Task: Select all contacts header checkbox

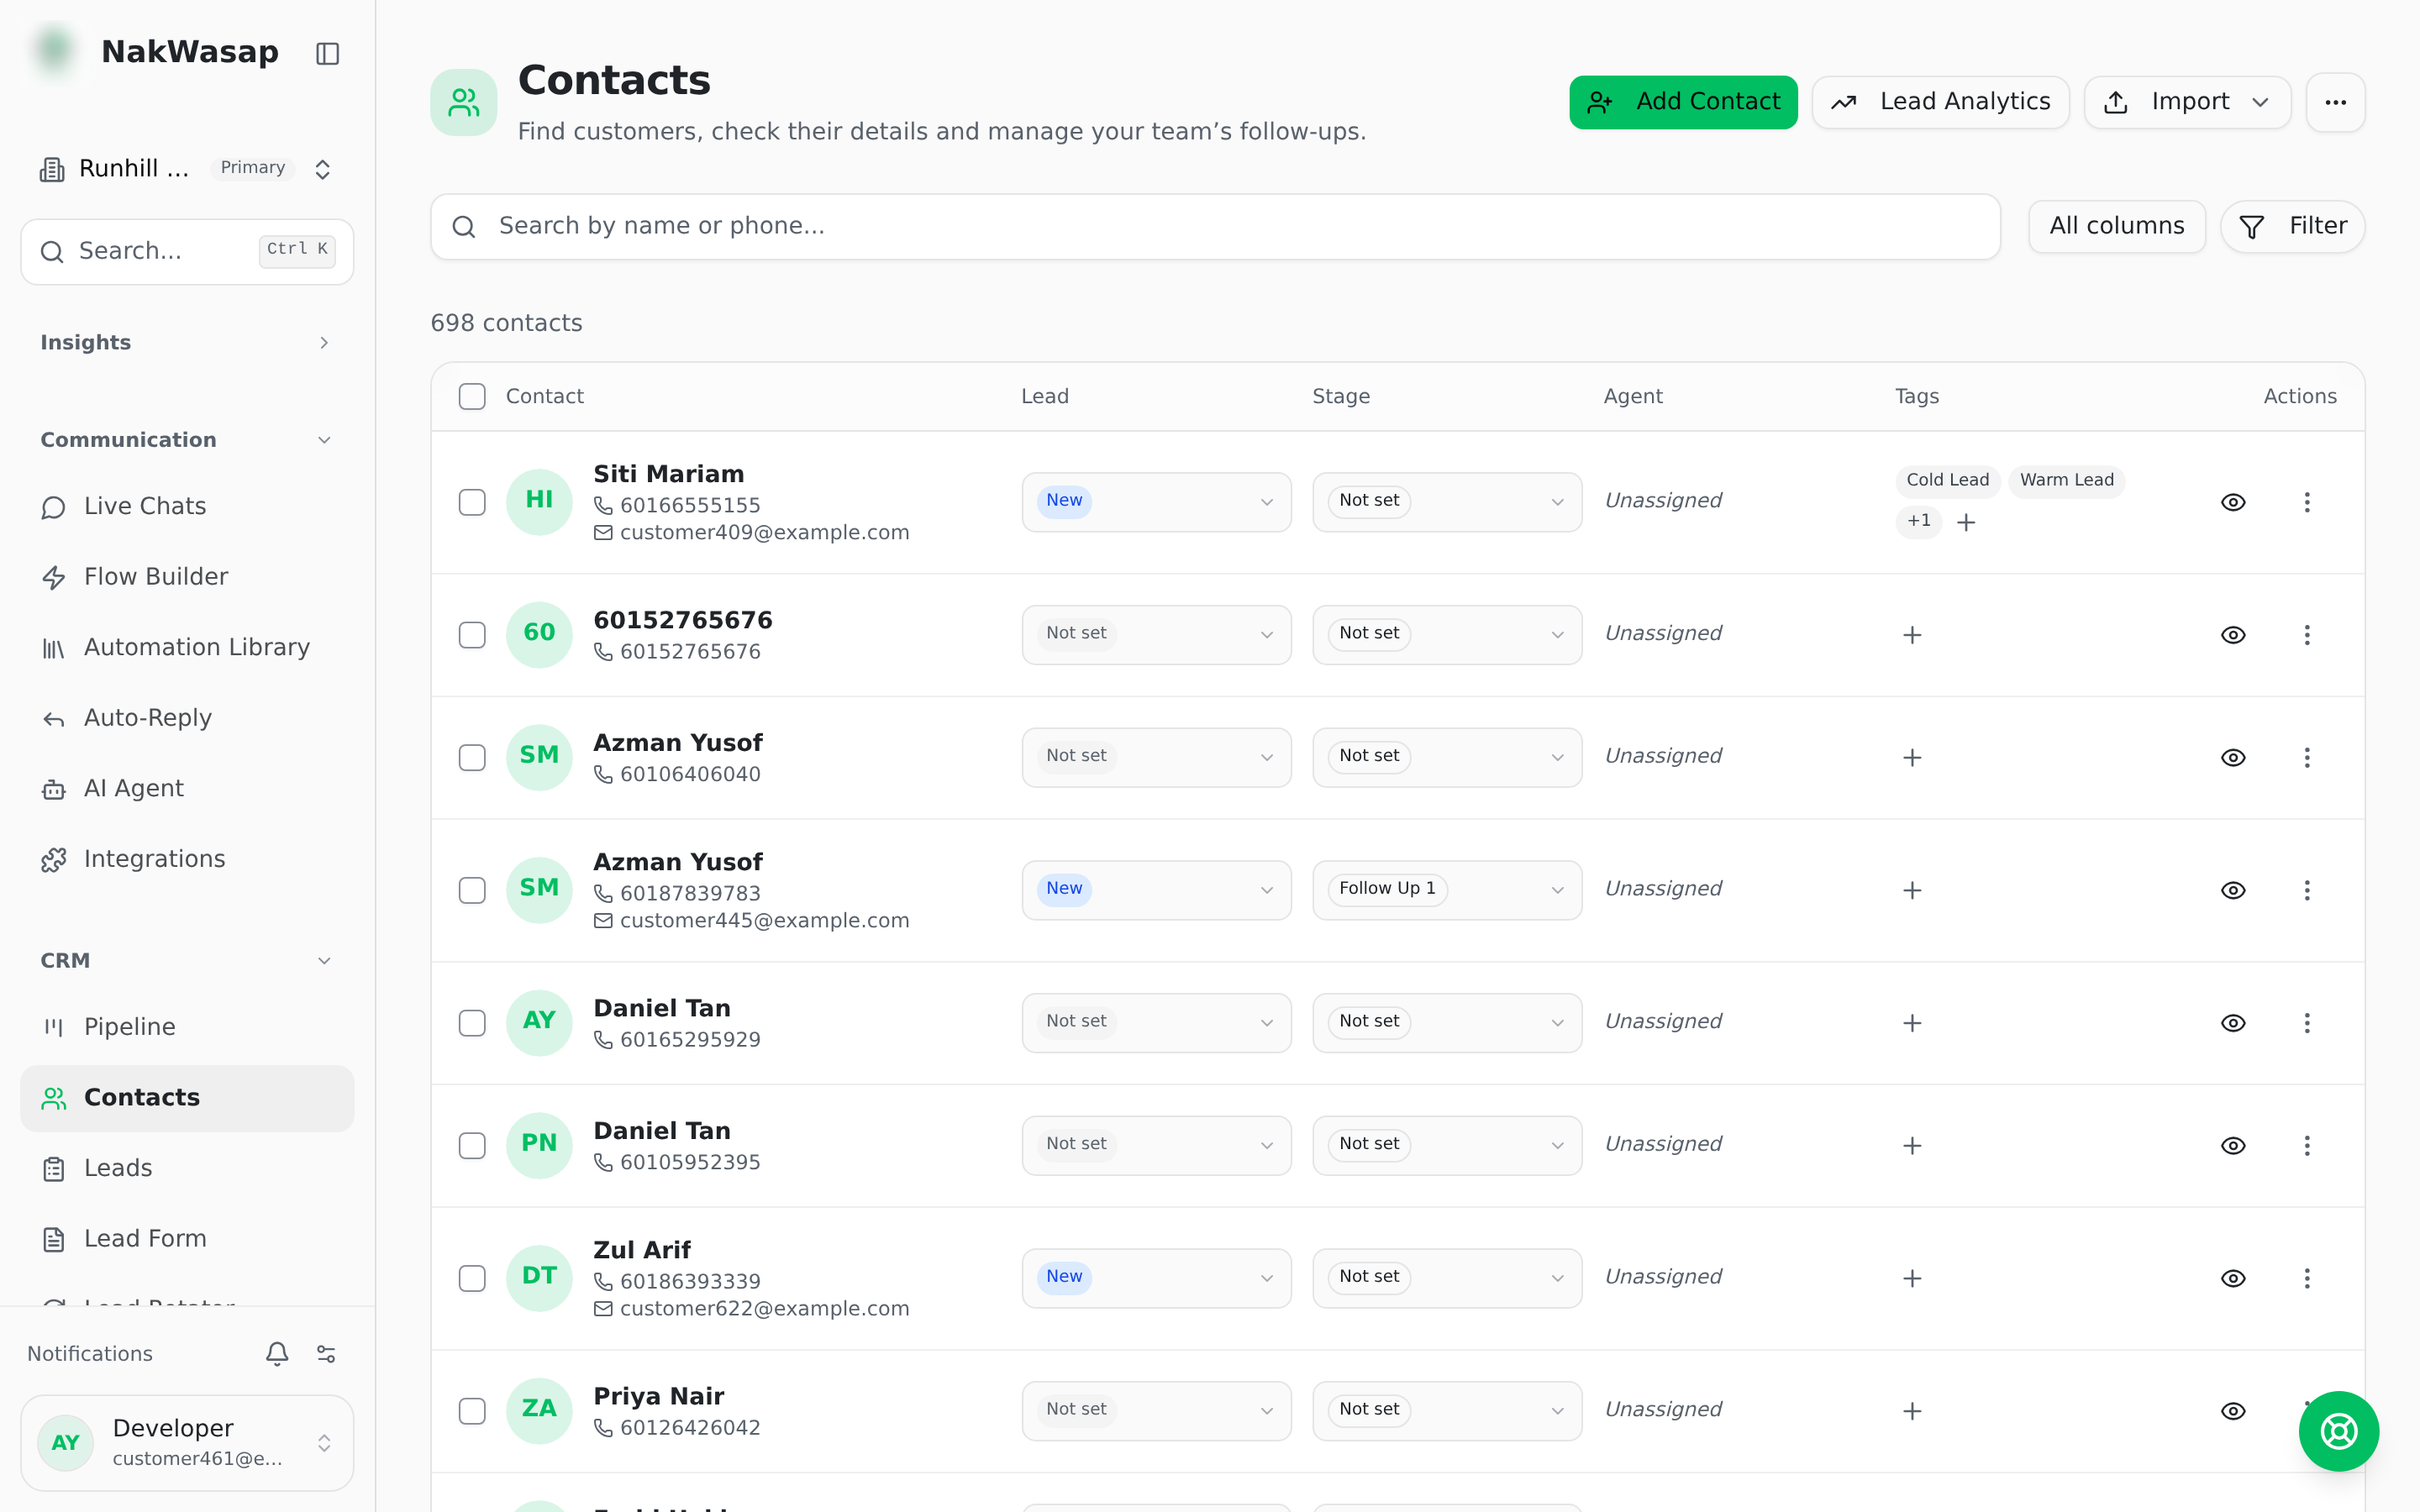Action: click(x=472, y=397)
